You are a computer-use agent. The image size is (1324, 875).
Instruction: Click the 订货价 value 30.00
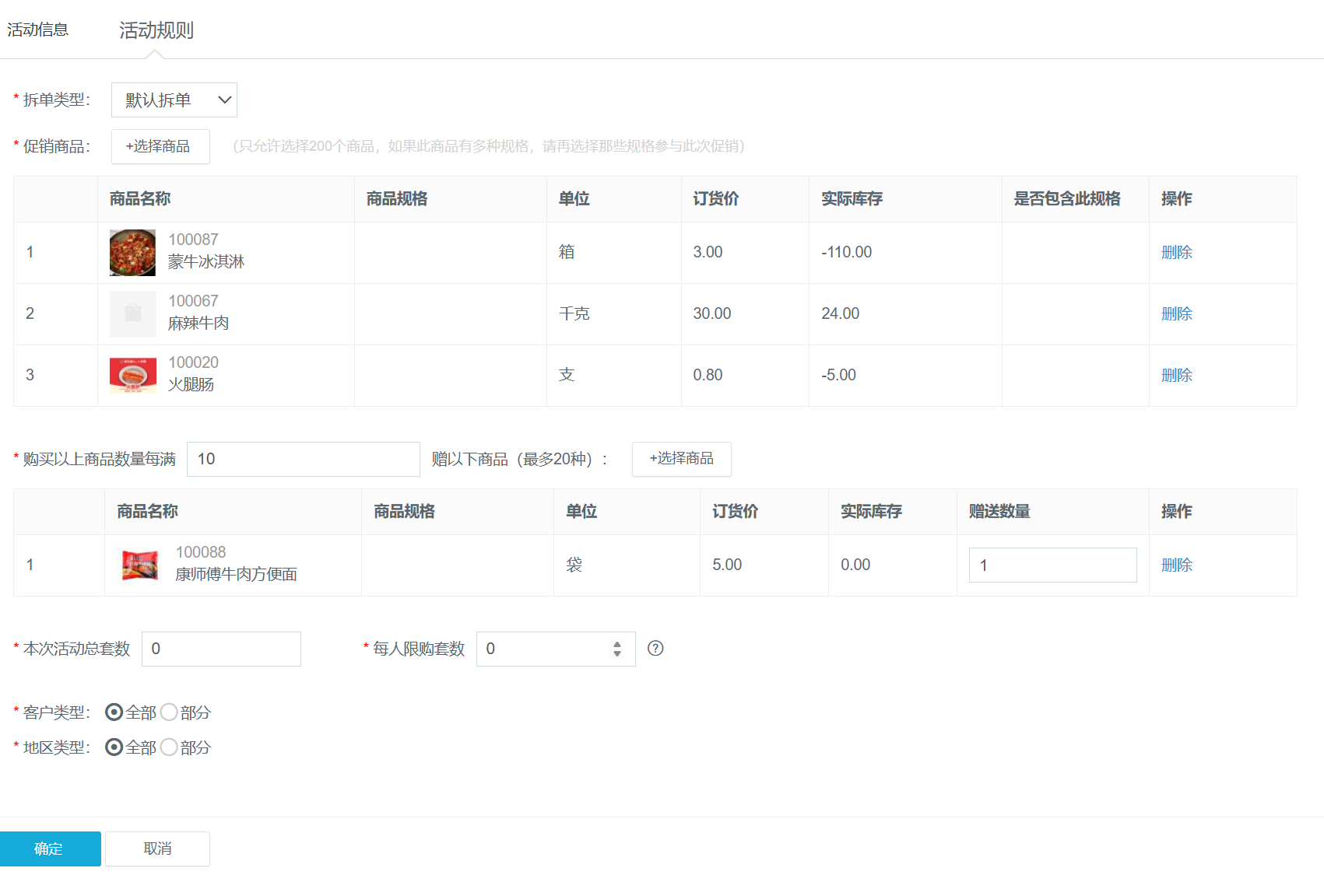(x=712, y=313)
